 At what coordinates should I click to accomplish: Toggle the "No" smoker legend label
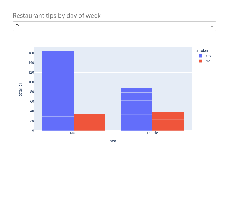[208, 61]
